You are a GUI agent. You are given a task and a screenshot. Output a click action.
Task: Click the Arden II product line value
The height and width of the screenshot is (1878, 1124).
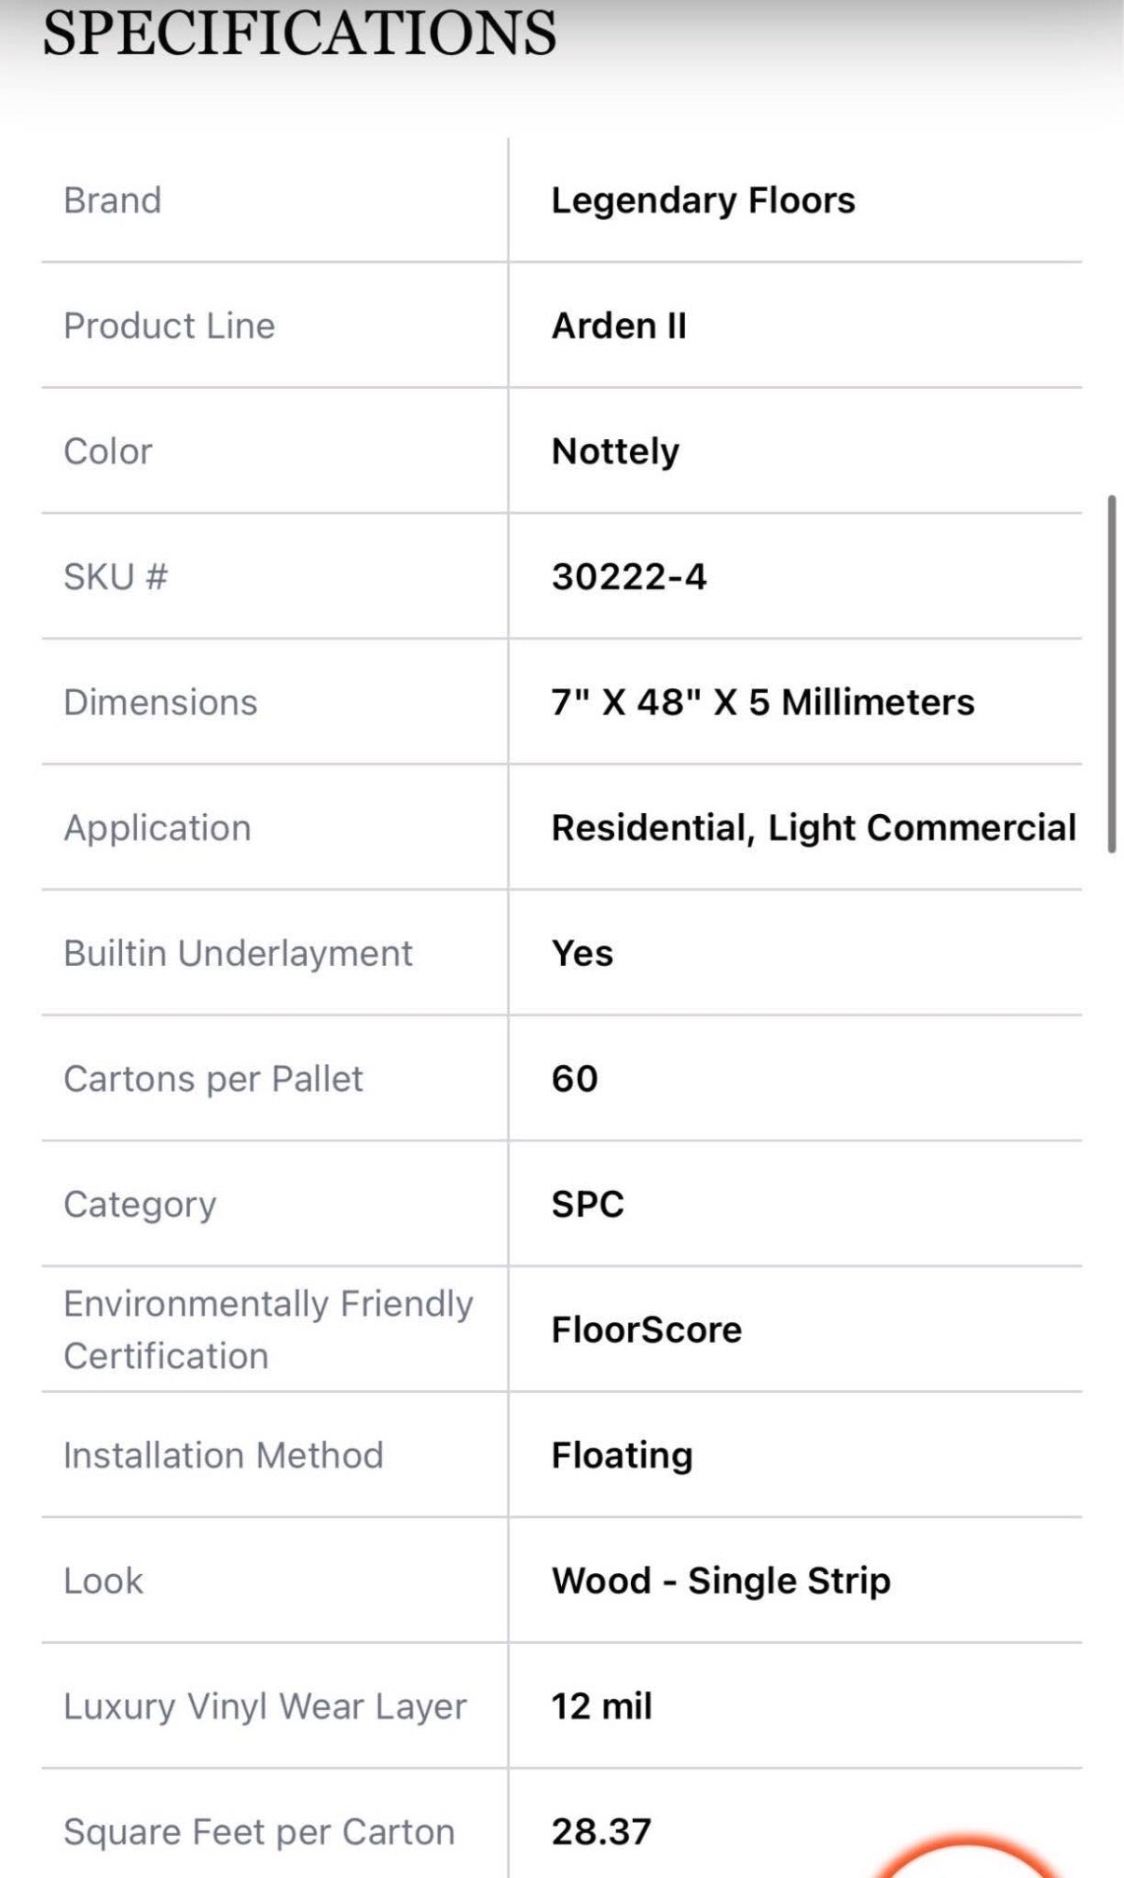click(x=619, y=326)
